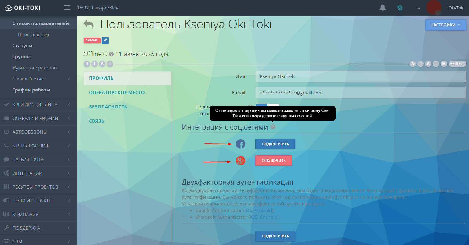Click the phone icon of SIP-ТЕЛЕФОНИЯ
469x245 pixels.
tap(6, 146)
